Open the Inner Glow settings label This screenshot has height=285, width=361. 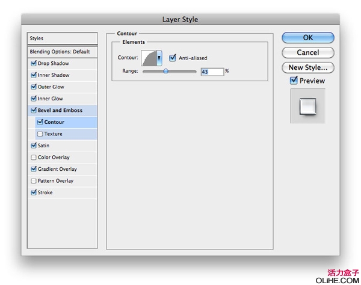(51, 99)
